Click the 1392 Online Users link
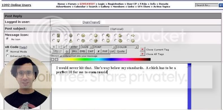The width and height of the screenshot is (223, 110). coord(16,5)
